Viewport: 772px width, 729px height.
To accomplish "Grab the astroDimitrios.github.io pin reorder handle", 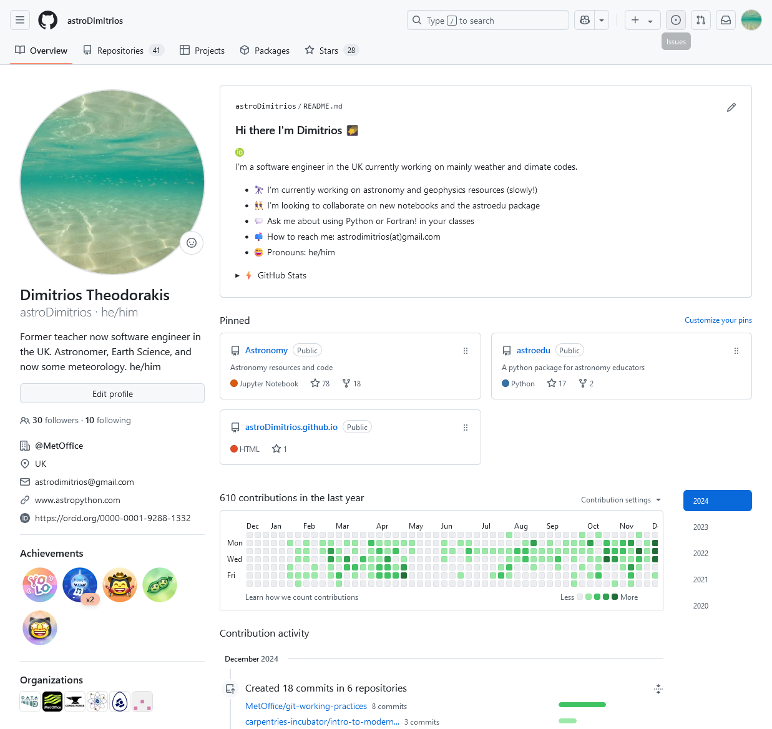I will (x=466, y=428).
